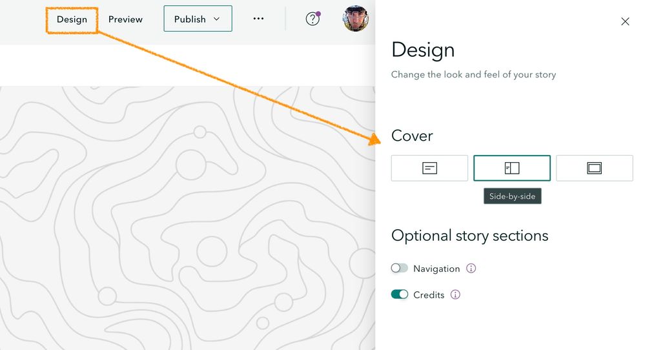The width and height of the screenshot is (645, 350).
Task: Switch to the Preview tab
Action: (x=125, y=19)
